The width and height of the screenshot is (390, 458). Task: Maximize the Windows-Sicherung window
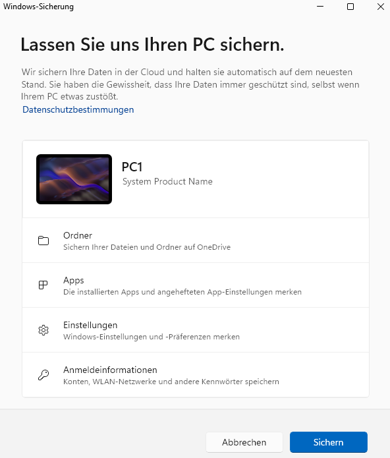click(x=350, y=7)
